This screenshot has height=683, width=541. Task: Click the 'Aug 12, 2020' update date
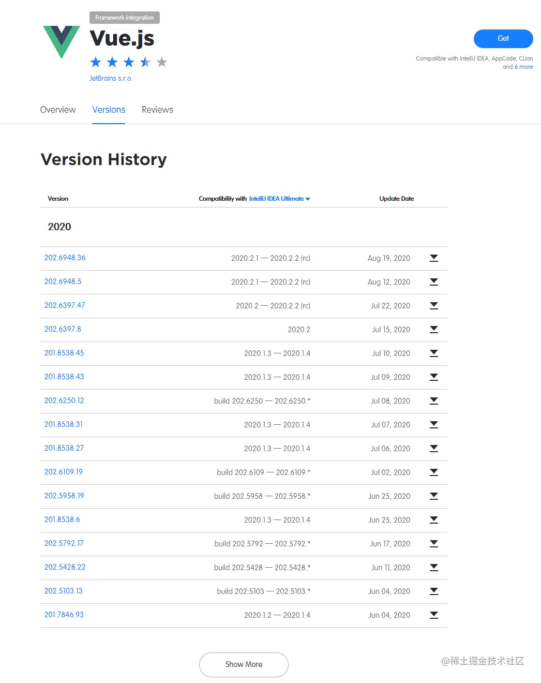[389, 282]
